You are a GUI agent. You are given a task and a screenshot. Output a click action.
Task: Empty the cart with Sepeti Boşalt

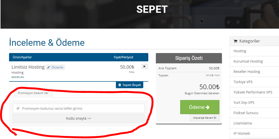pos(129,85)
